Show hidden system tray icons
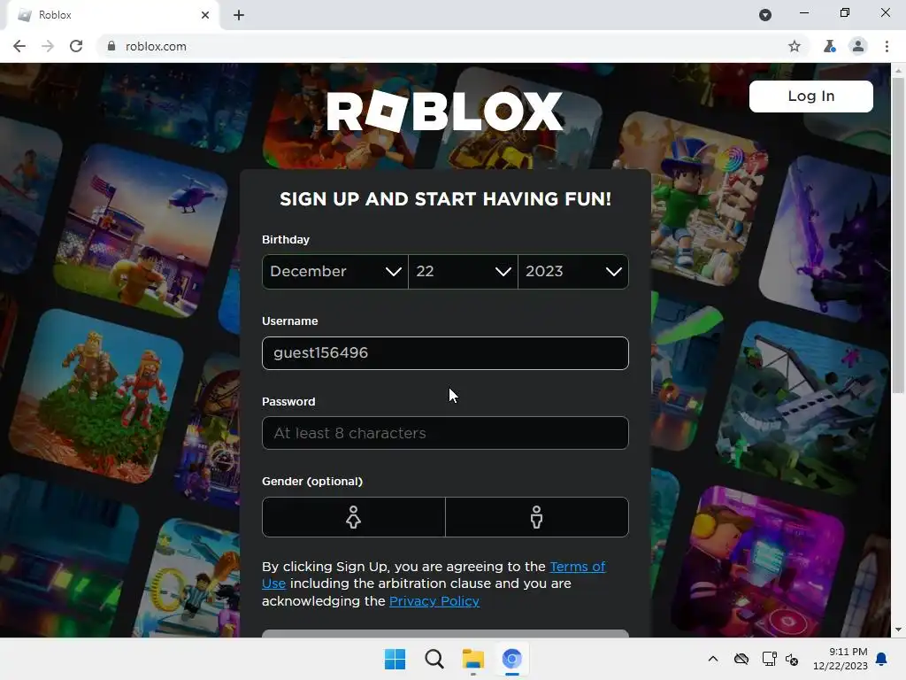Image resolution: width=906 pixels, height=680 pixels. (x=713, y=659)
